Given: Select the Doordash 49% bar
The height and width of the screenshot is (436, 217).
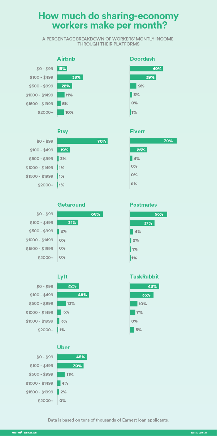Looking at the screenshot, I should click(146, 69).
